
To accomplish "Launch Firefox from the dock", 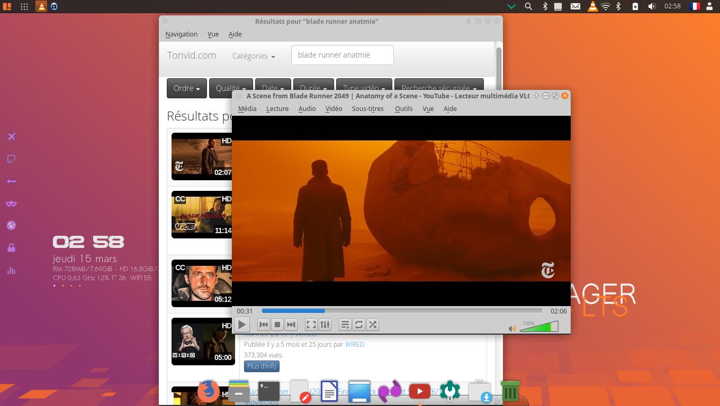I will (x=208, y=392).
